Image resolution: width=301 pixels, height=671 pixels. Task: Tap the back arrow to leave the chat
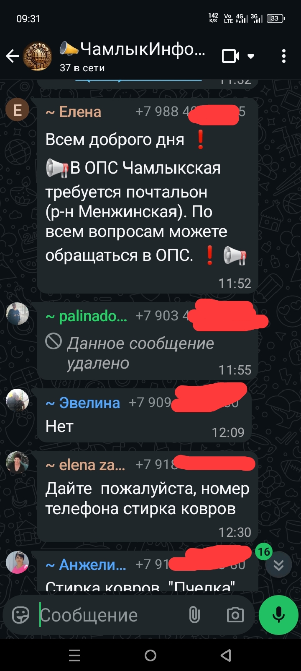(13, 56)
